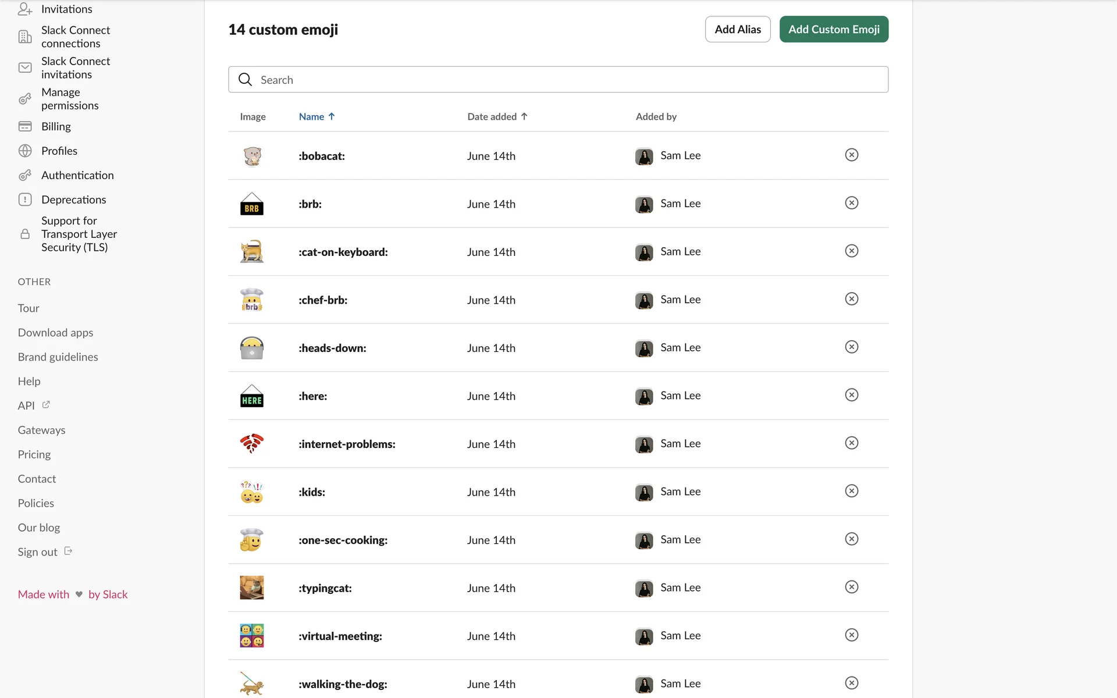Click the :cat-on-keyboard: emoji image
The height and width of the screenshot is (698, 1117).
coord(252,252)
